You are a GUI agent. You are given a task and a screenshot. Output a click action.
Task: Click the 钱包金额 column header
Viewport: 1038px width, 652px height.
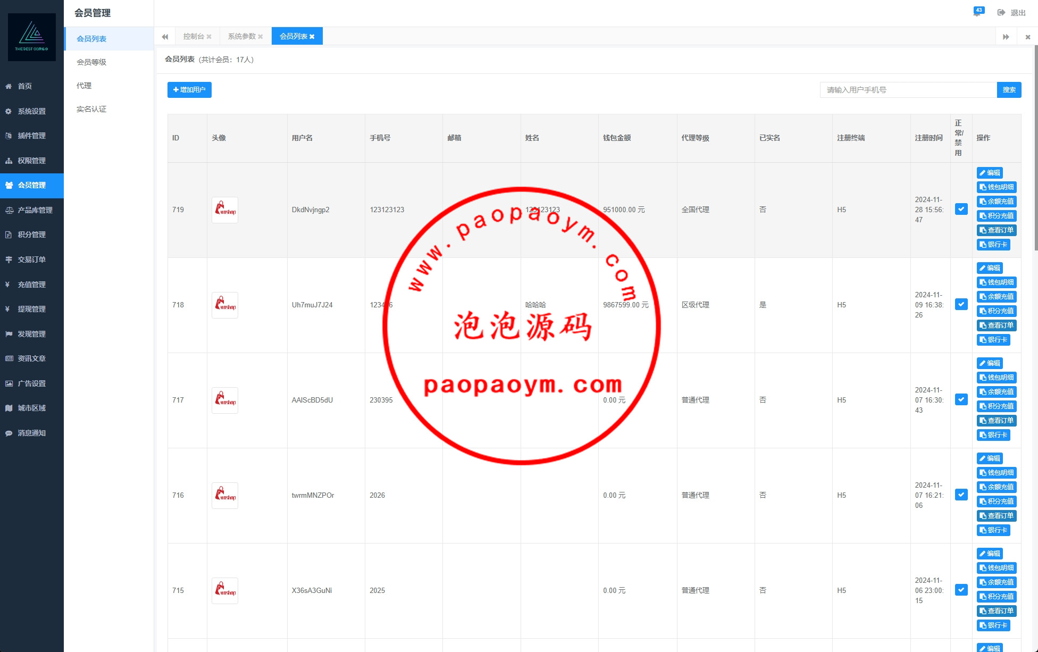tap(617, 138)
